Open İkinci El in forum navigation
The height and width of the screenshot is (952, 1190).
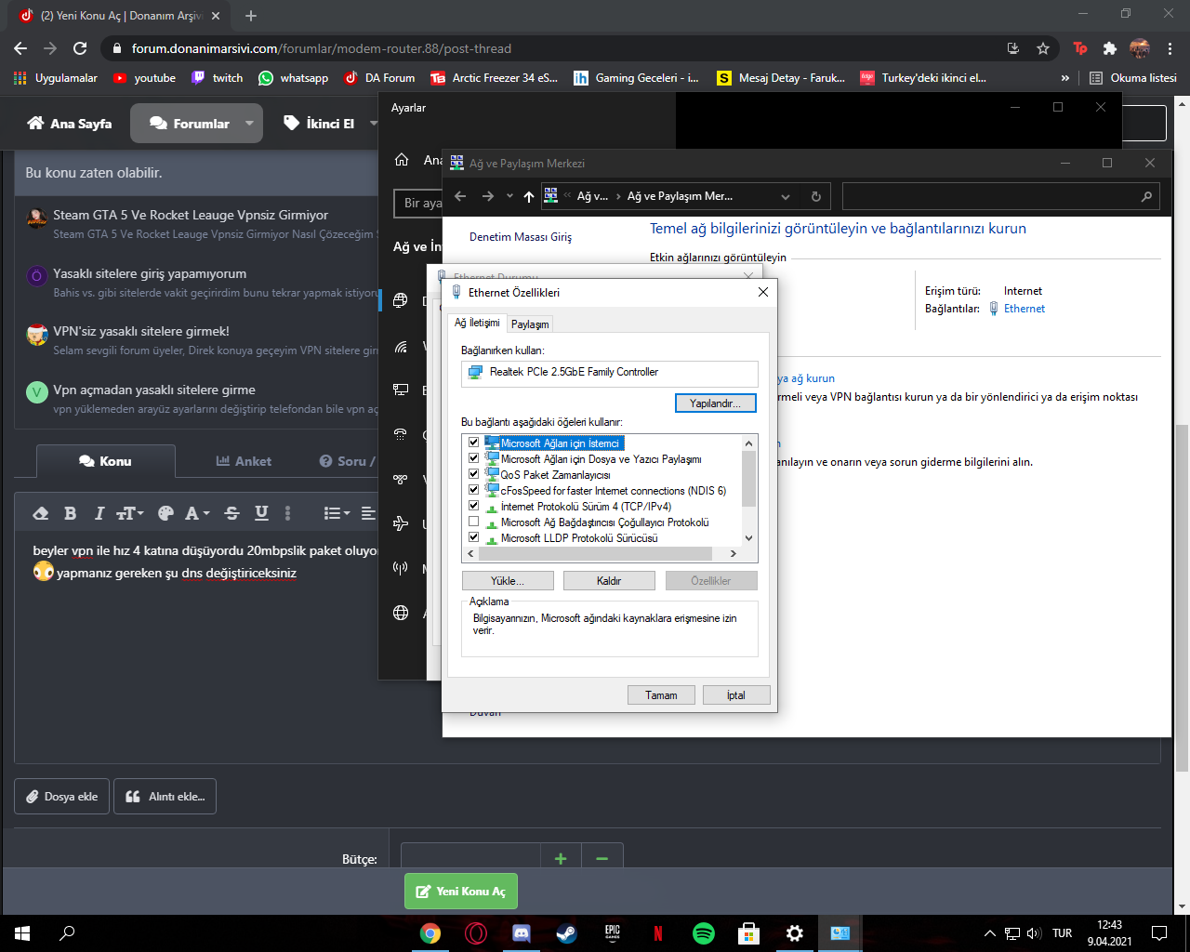(x=319, y=123)
